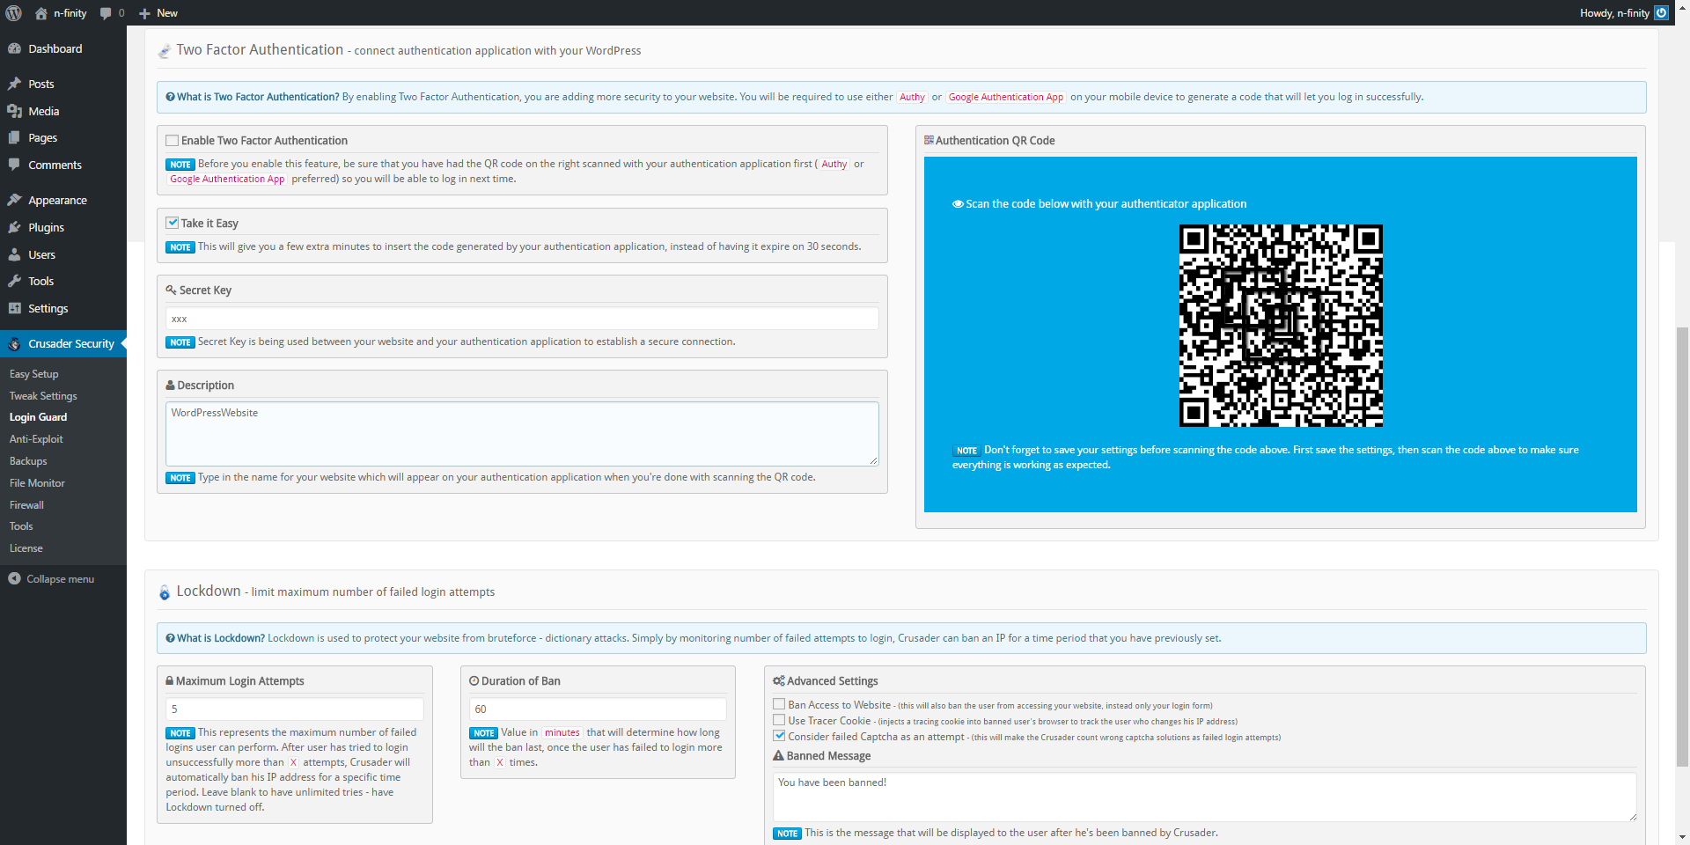Follow the Google Authentication App link in info box
This screenshot has height=845, width=1690.
point(1005,97)
